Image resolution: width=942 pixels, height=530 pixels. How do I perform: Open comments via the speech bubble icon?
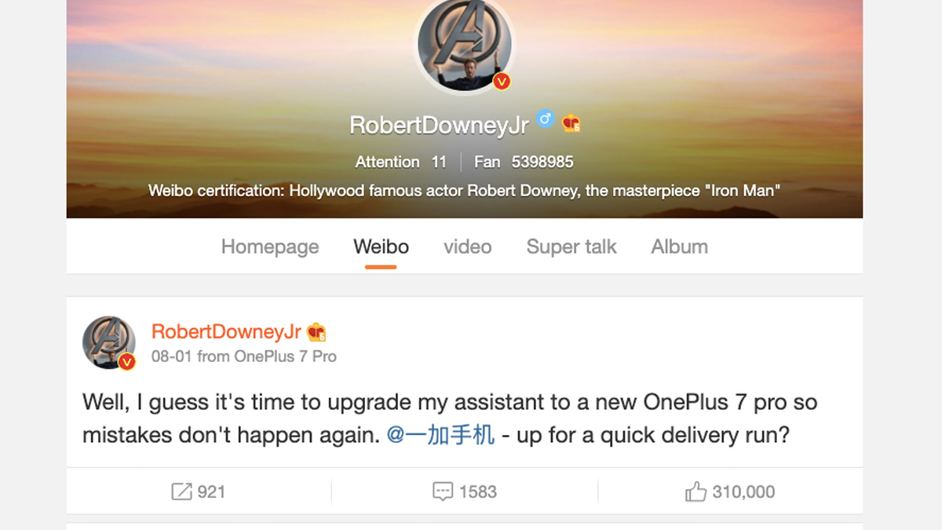tap(443, 492)
